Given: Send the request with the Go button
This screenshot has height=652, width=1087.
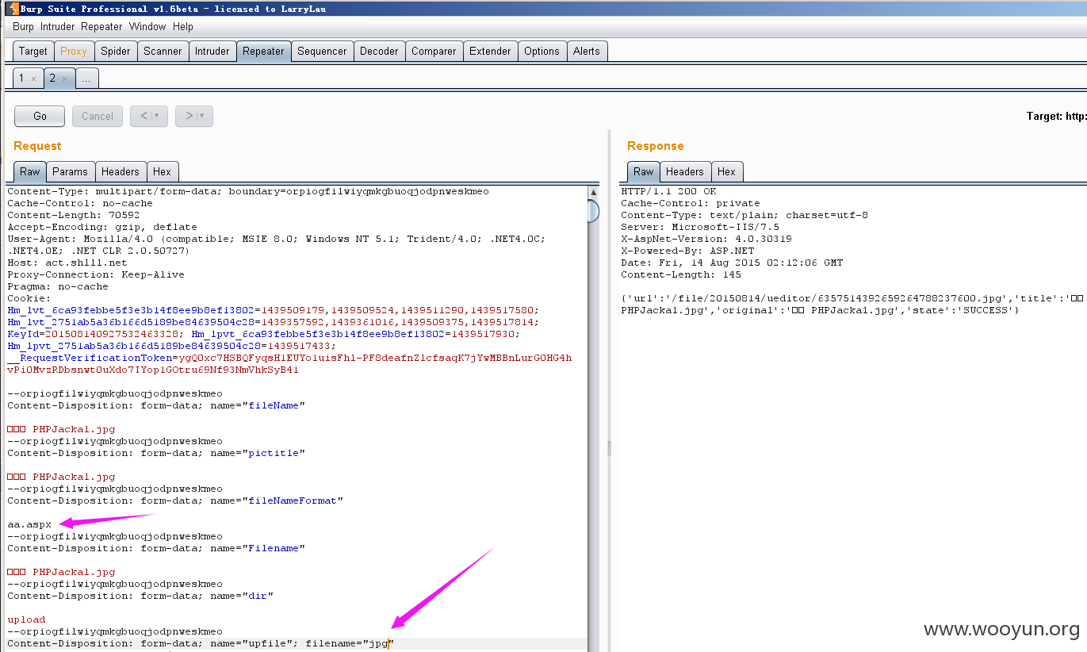Looking at the screenshot, I should (x=40, y=116).
